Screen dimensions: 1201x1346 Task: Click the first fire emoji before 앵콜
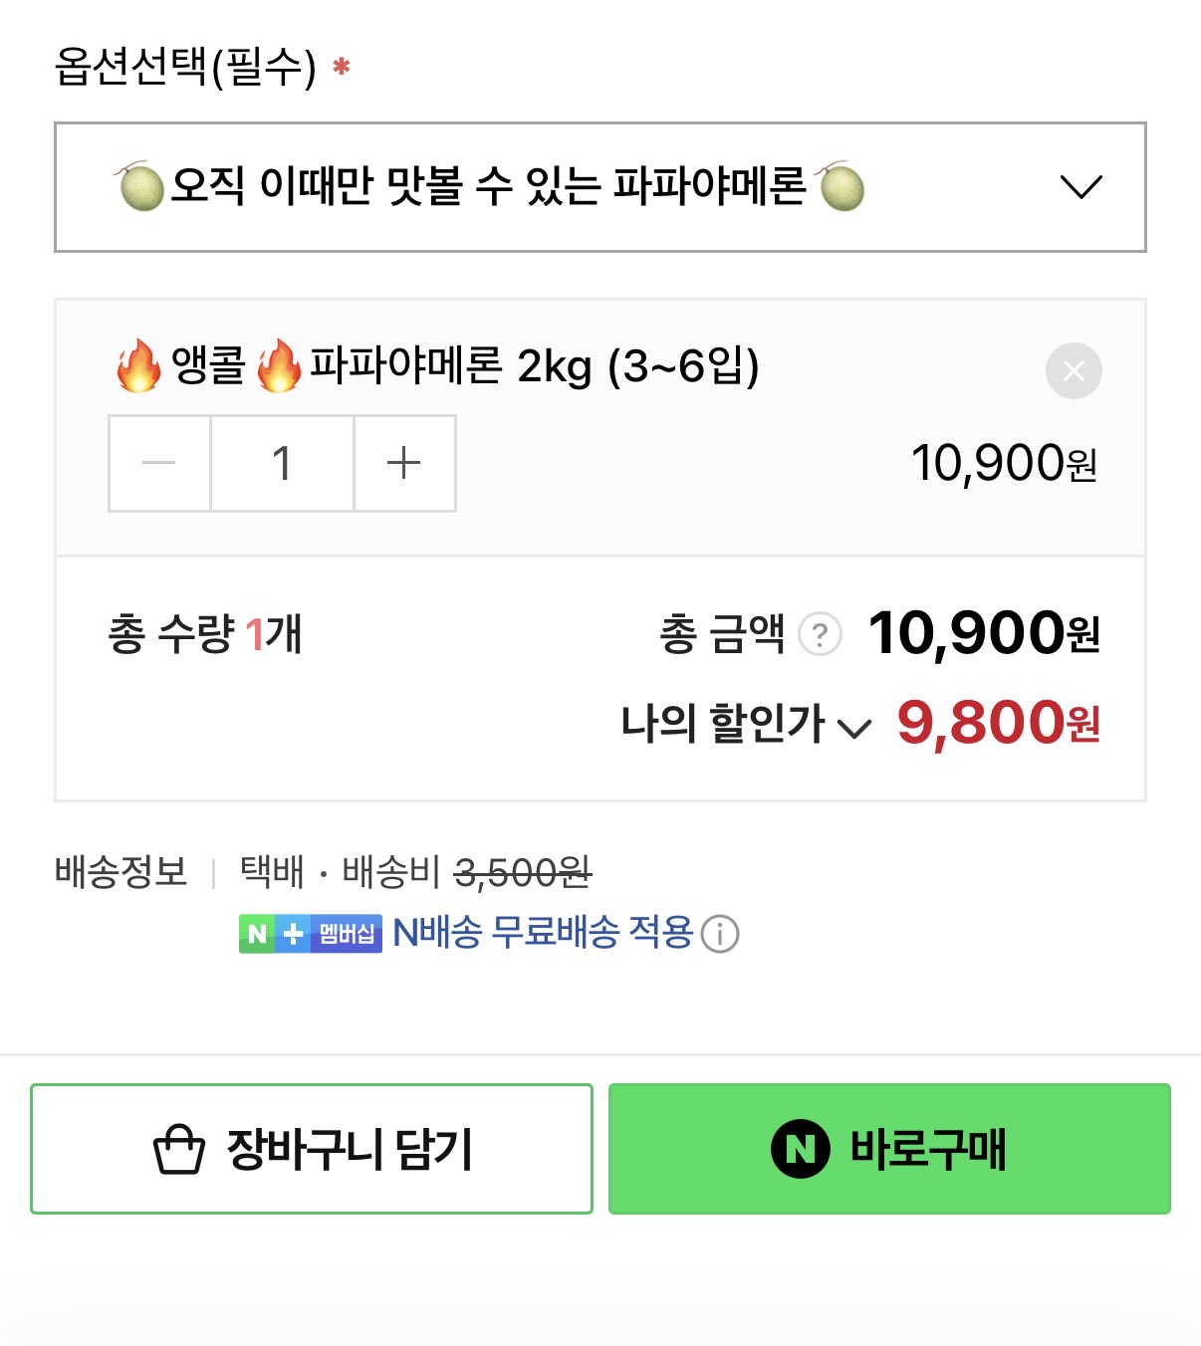click(138, 366)
